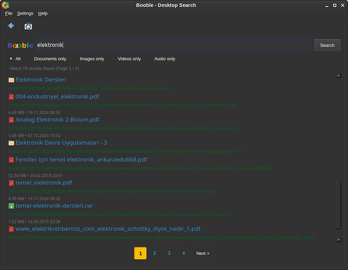Click folder icon of Elektronik Dersleri result

click(x=11, y=80)
